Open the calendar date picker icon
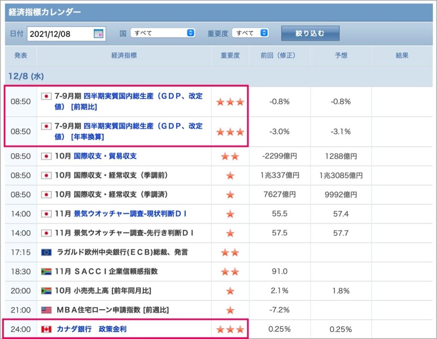This screenshot has width=437, height=339. (99, 33)
